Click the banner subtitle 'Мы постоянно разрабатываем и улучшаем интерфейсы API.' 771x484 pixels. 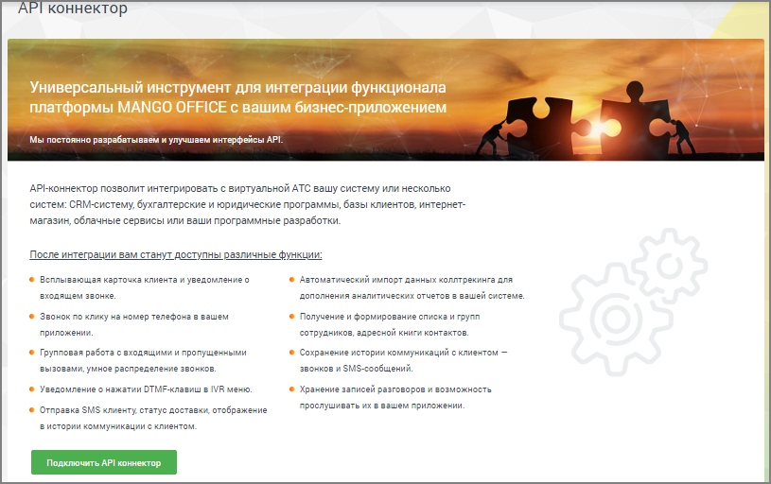tap(156, 140)
